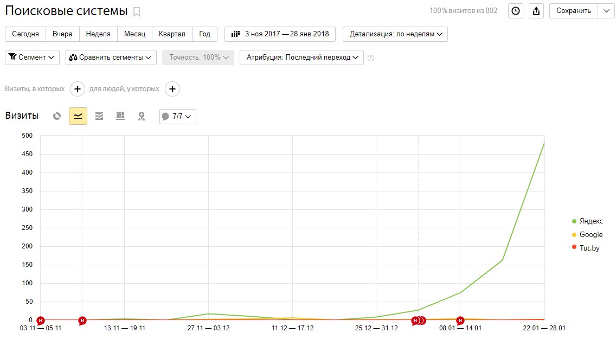The image size is (616, 339).
Task: Click the x-axis label 13.11 — 19.11
Action: pyautogui.click(x=125, y=328)
